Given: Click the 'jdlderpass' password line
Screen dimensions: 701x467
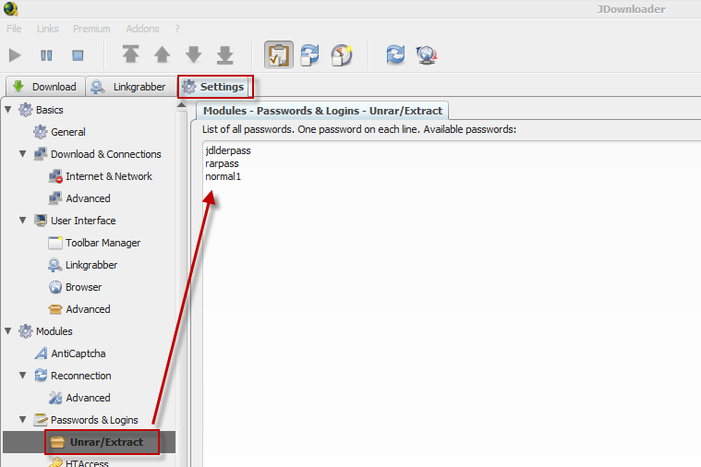Looking at the screenshot, I should tap(228, 150).
